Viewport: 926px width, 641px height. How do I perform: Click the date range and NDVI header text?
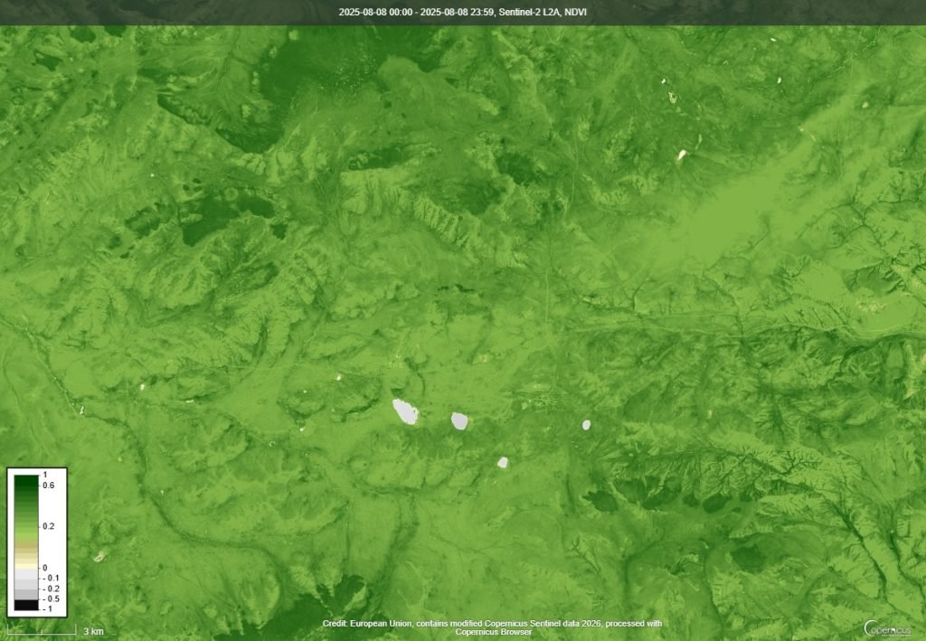[462, 12]
